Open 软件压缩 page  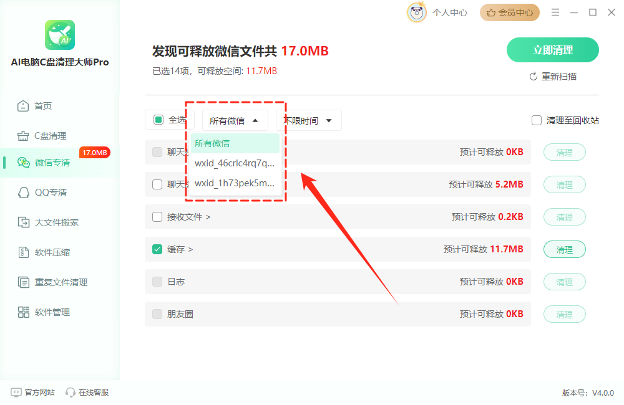coord(44,252)
